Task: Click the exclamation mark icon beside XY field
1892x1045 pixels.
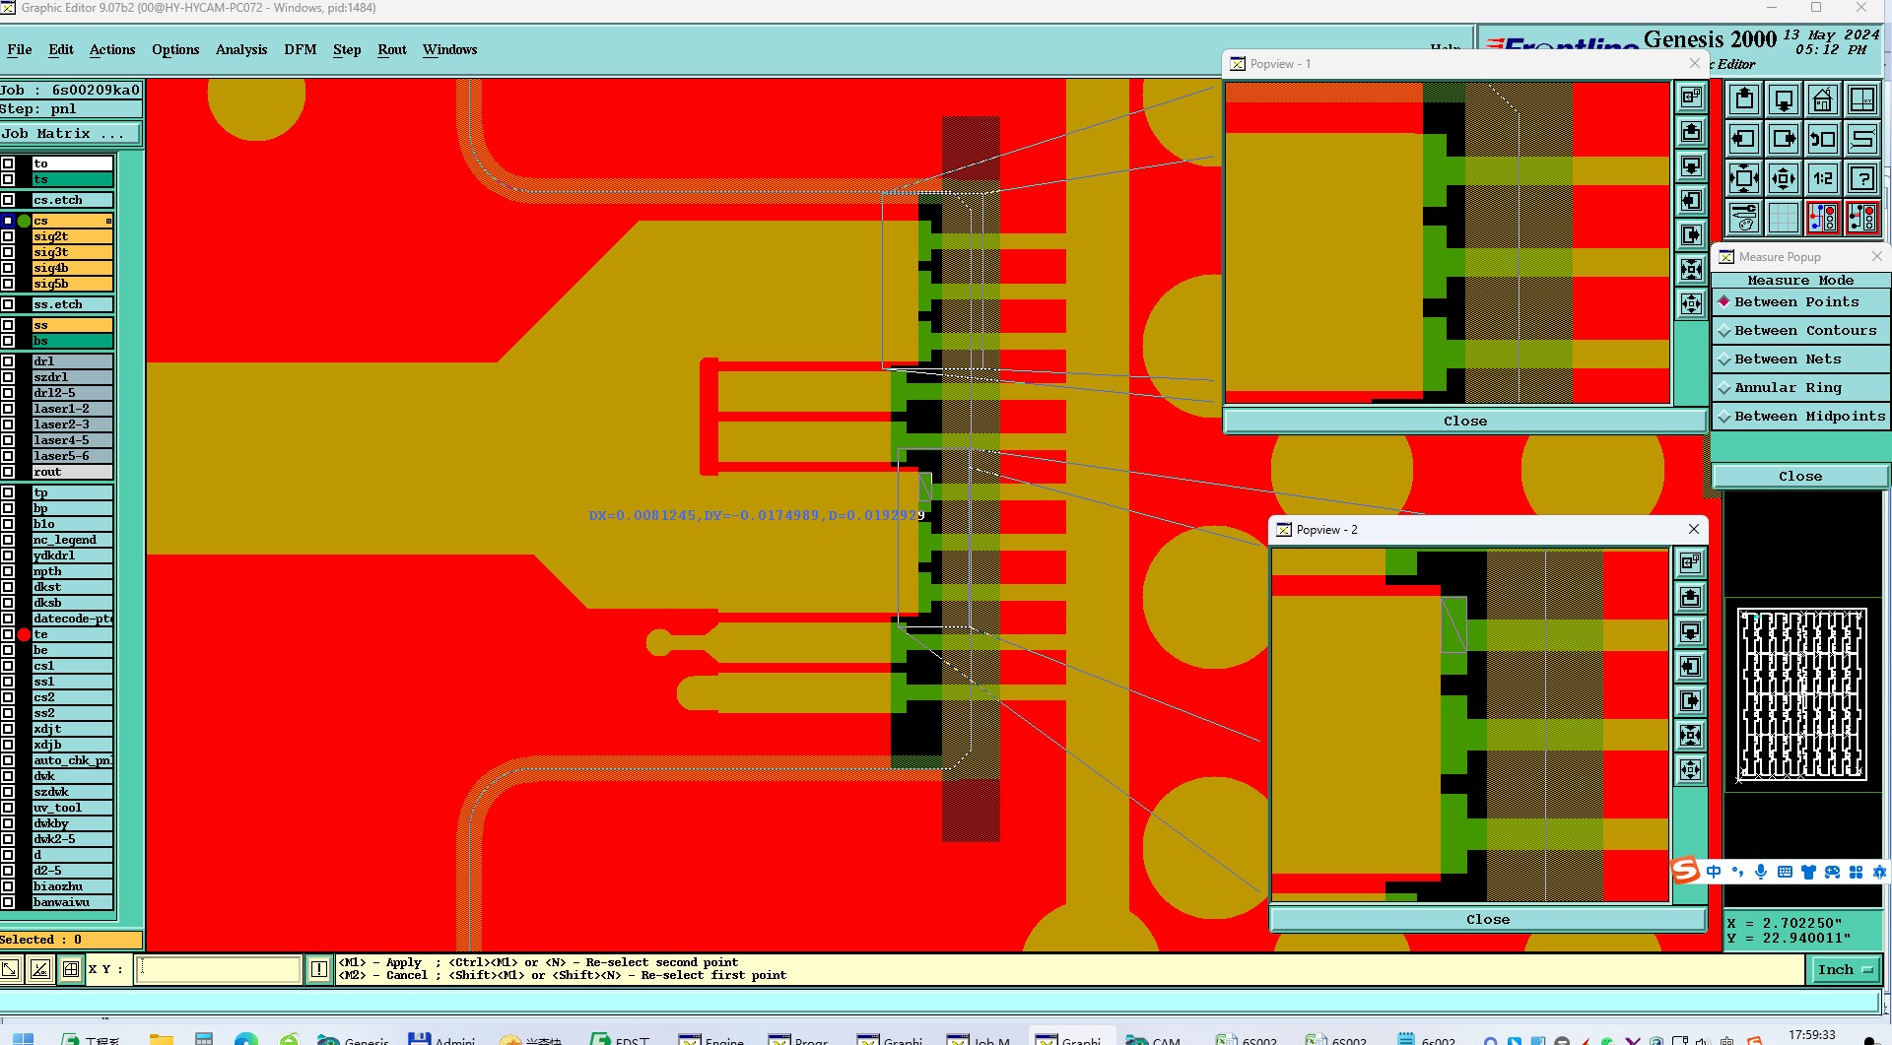Action: point(319,969)
